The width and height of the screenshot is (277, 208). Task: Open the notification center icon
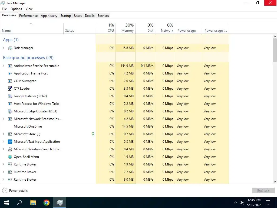[x=268, y=203]
